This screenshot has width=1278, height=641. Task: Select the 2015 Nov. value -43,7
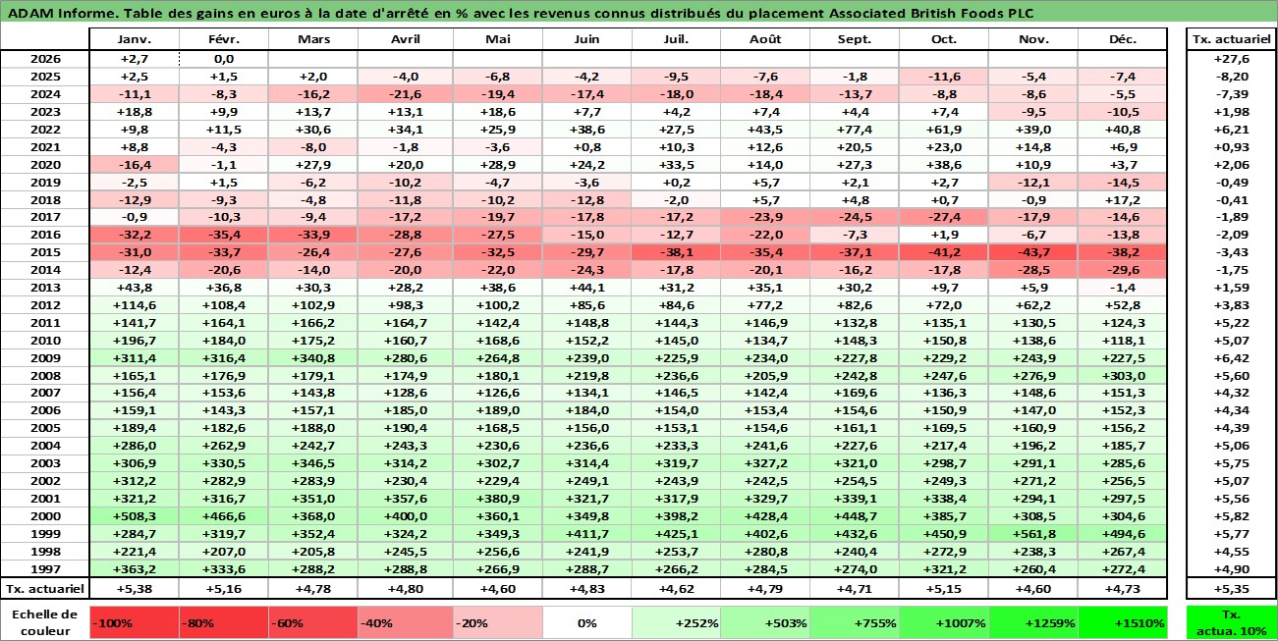coord(1032,252)
